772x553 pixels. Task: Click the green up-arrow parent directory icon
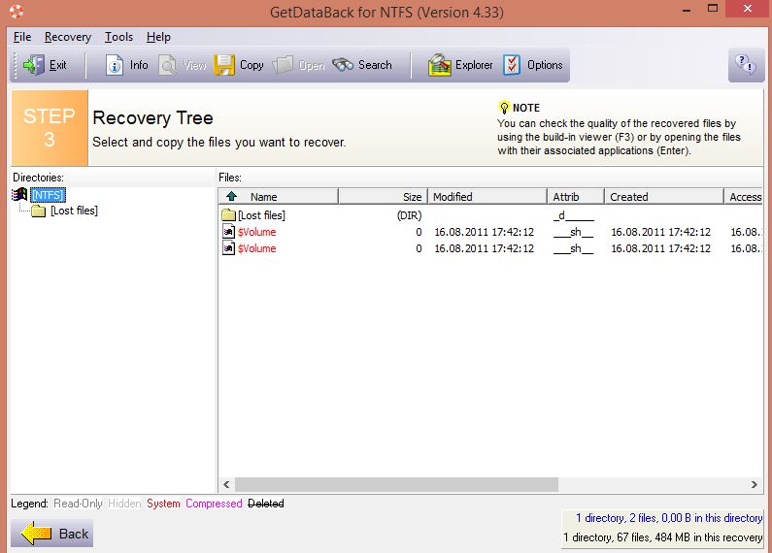231,196
